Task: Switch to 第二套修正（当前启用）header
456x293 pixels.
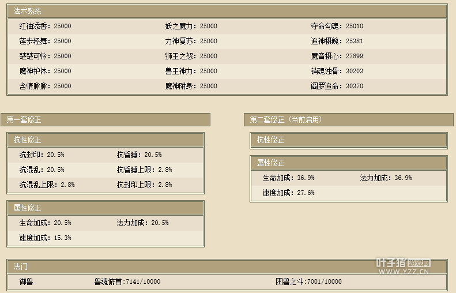Action: pyautogui.click(x=286, y=120)
